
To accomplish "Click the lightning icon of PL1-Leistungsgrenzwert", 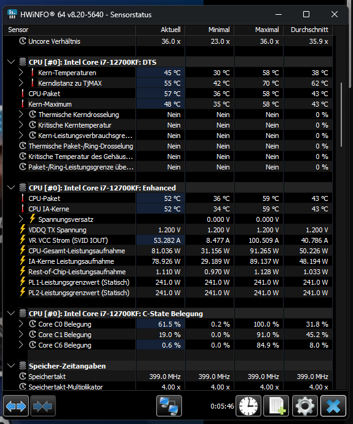I will 23,282.
